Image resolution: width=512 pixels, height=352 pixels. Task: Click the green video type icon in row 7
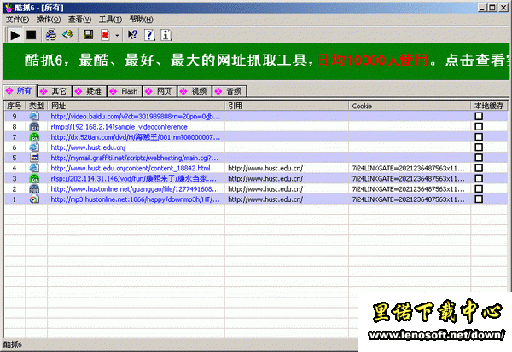click(x=34, y=137)
